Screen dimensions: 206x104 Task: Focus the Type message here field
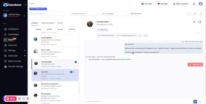139,101
